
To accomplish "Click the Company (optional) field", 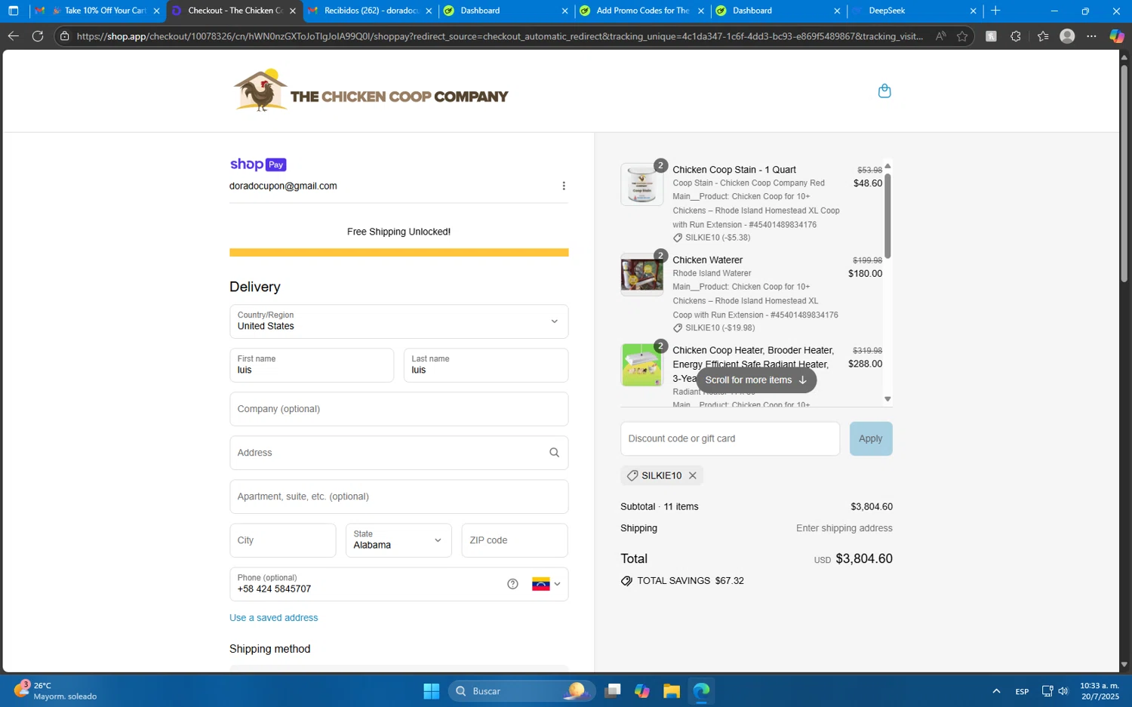I will (399, 409).
